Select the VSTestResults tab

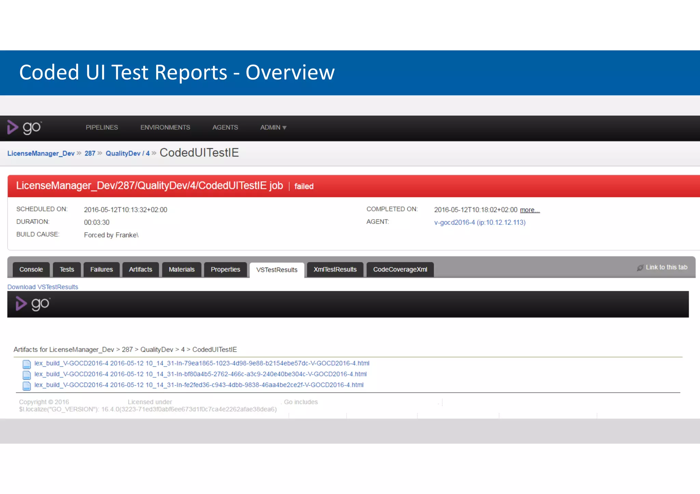(x=277, y=270)
